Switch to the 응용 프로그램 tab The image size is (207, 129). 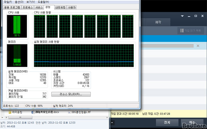click(x=12, y=7)
